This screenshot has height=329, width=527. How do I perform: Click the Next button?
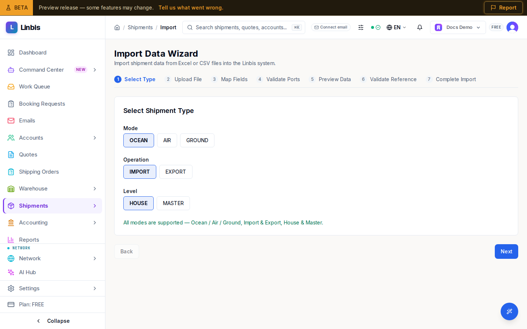[x=507, y=252]
